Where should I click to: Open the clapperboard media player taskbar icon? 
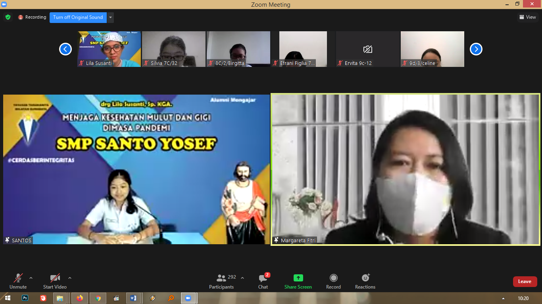point(116,298)
